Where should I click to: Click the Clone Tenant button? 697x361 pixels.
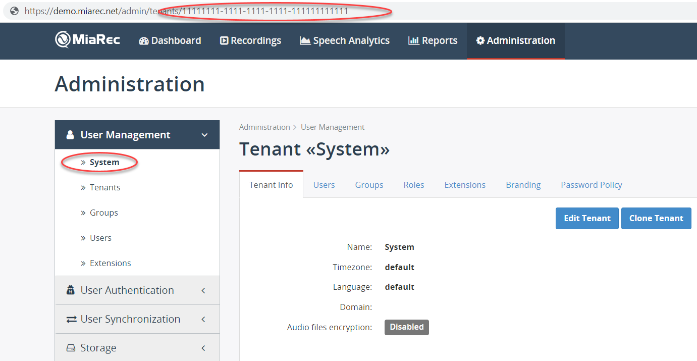click(x=656, y=218)
